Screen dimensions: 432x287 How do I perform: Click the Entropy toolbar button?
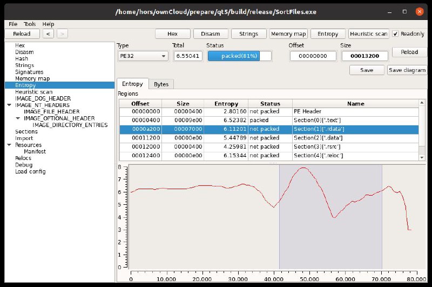(x=328, y=34)
